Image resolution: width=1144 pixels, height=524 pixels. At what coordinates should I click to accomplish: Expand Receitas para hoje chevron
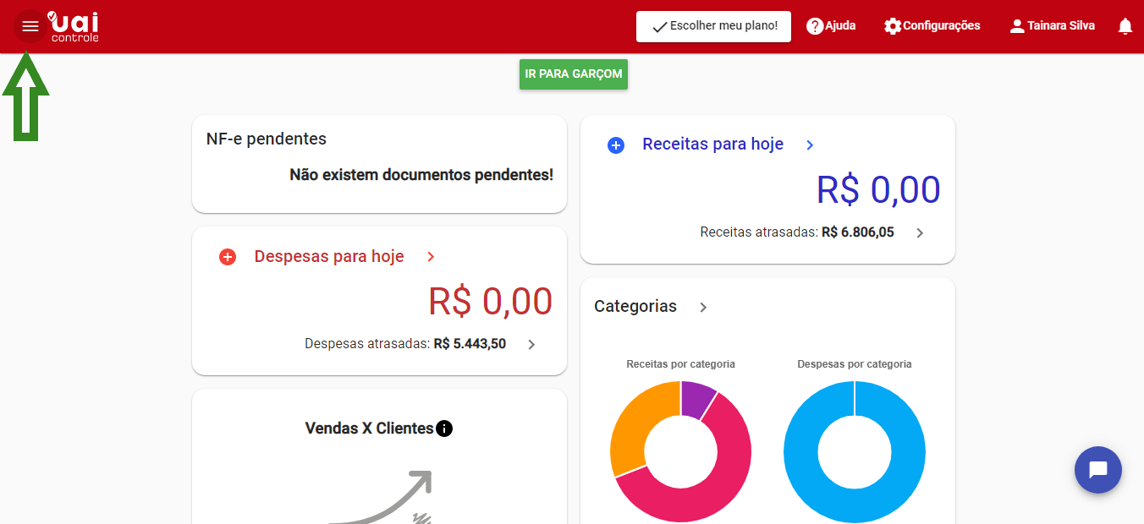coord(810,145)
